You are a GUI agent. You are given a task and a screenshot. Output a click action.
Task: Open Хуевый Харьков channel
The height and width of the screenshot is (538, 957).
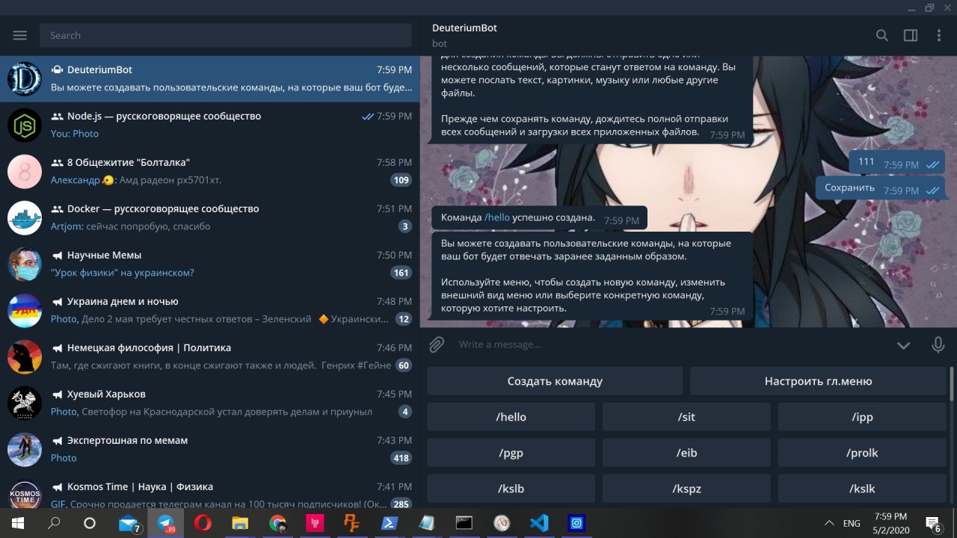[209, 403]
